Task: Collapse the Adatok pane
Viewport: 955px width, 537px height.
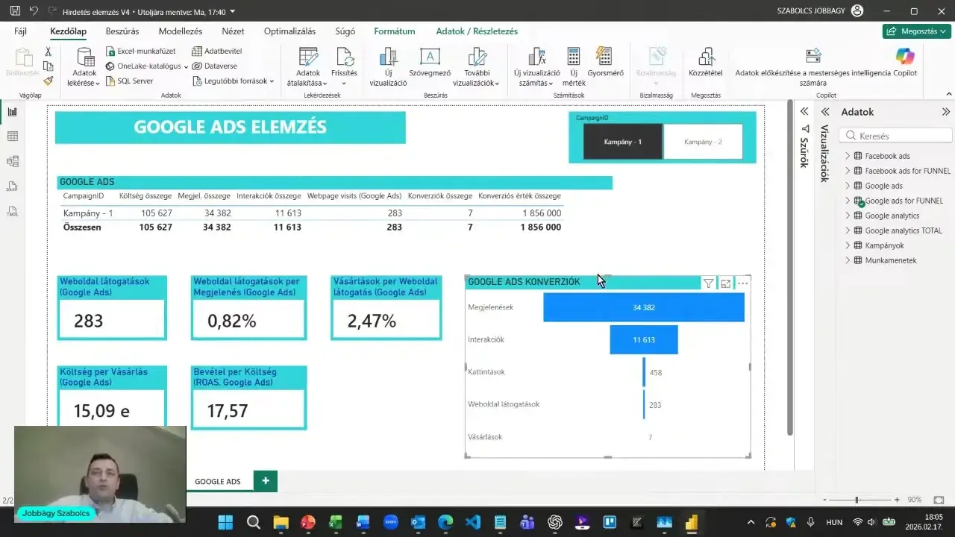Action: 946,111
